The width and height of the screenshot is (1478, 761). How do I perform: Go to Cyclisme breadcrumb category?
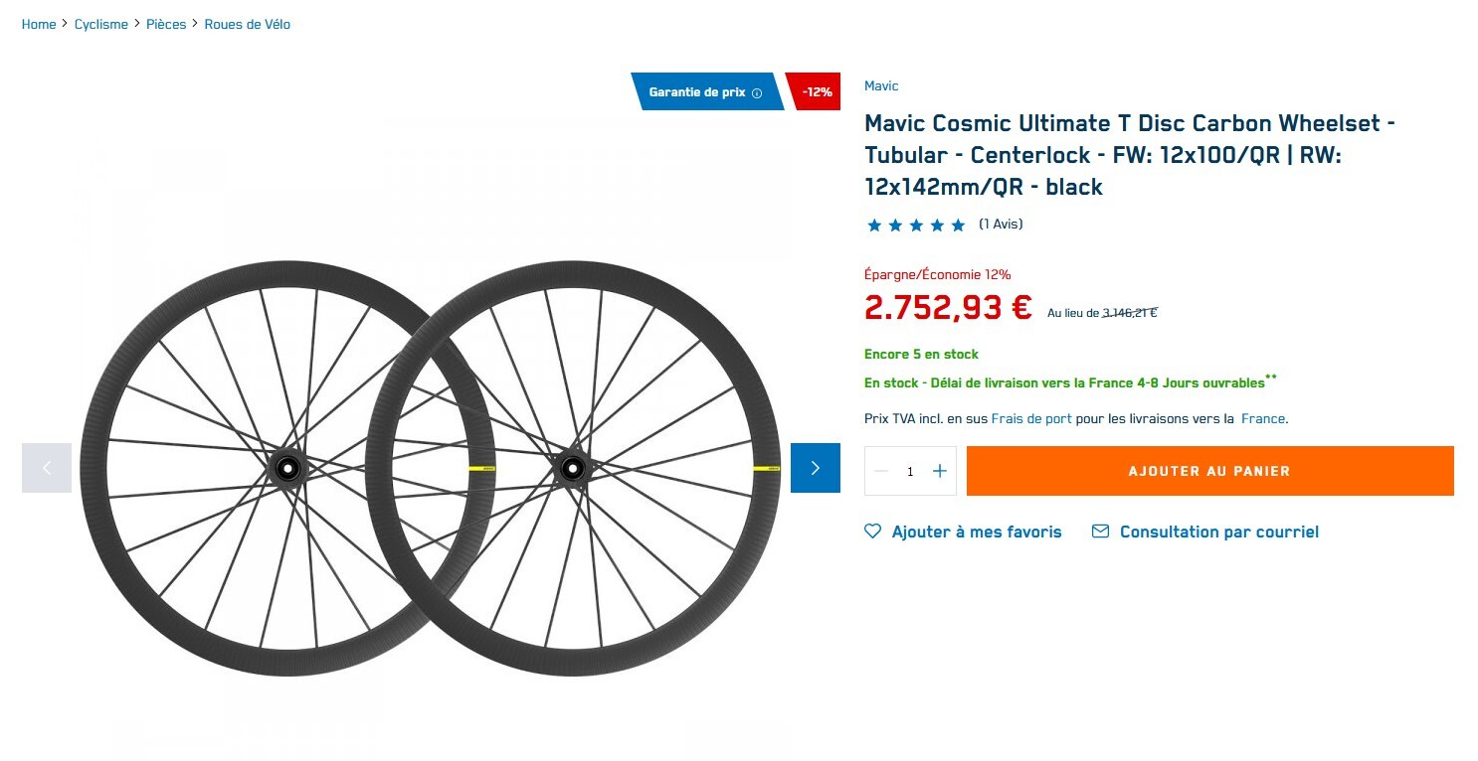pyautogui.click(x=101, y=24)
